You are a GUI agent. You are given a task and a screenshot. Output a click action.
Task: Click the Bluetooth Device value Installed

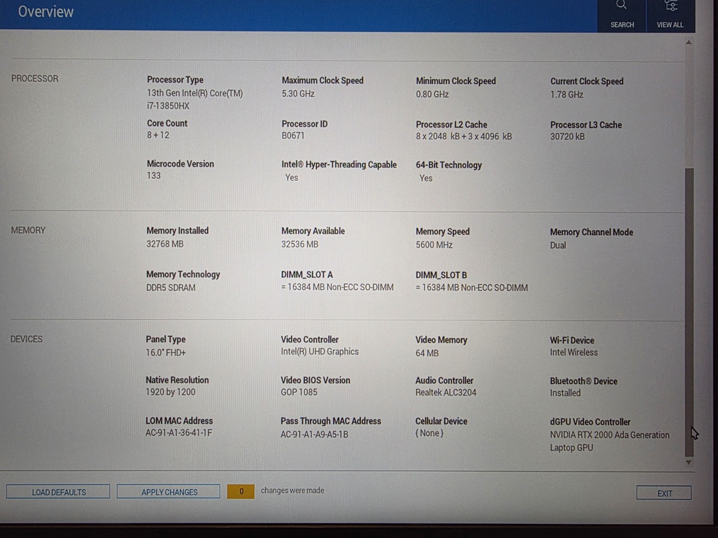(565, 393)
